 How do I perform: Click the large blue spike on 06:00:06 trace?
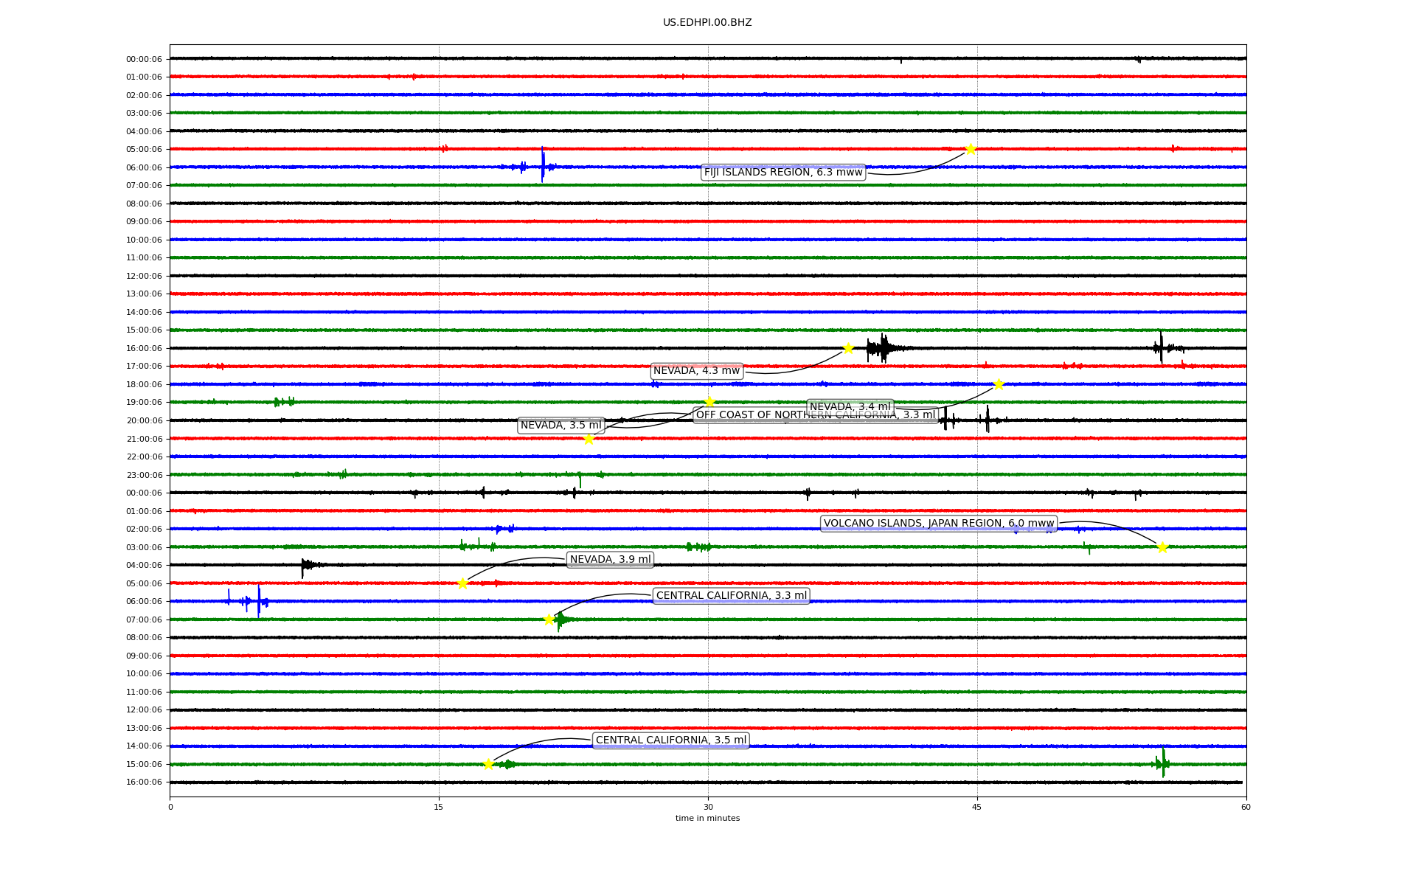pos(543,164)
